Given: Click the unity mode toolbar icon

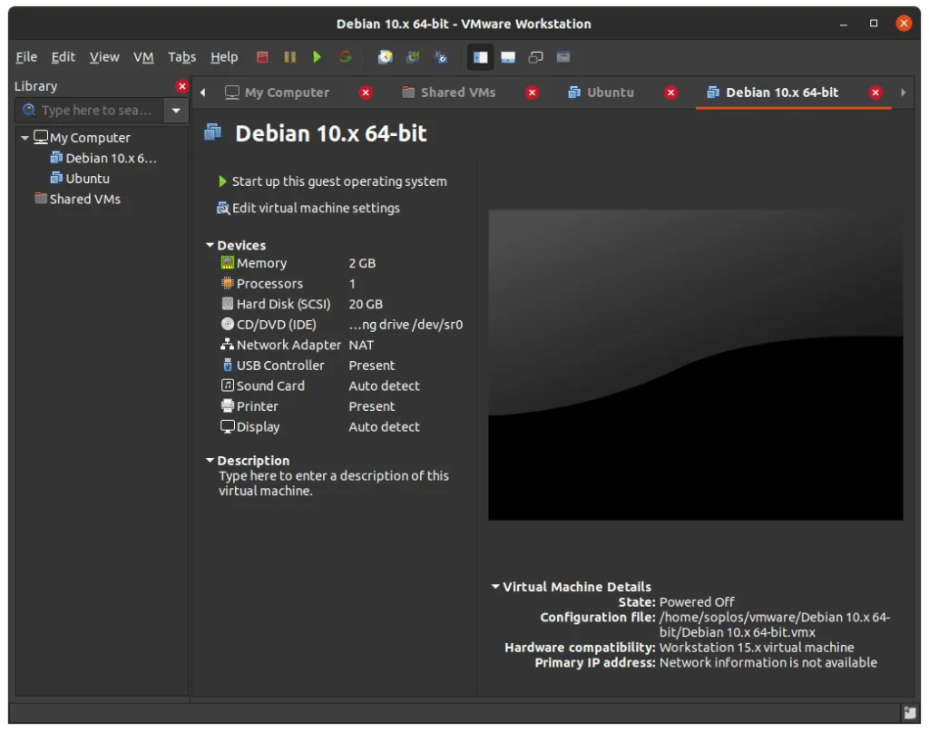Looking at the screenshot, I should point(562,57).
